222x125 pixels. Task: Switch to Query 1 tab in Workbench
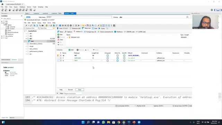[x=28, y=13]
